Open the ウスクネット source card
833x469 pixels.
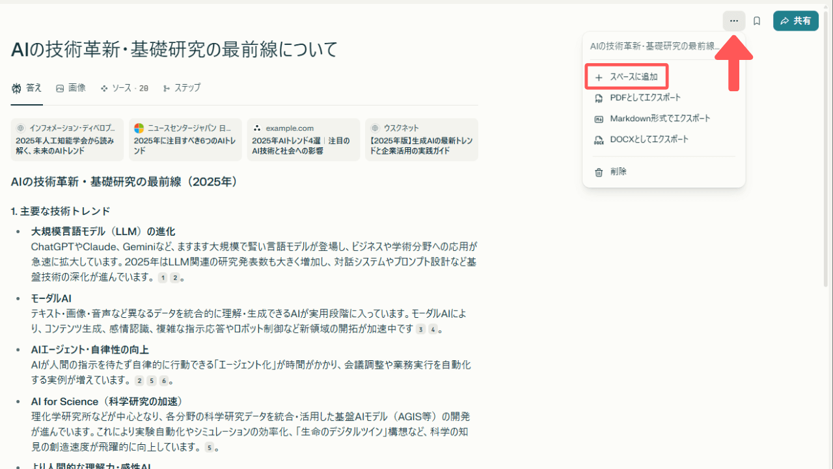[422, 139]
